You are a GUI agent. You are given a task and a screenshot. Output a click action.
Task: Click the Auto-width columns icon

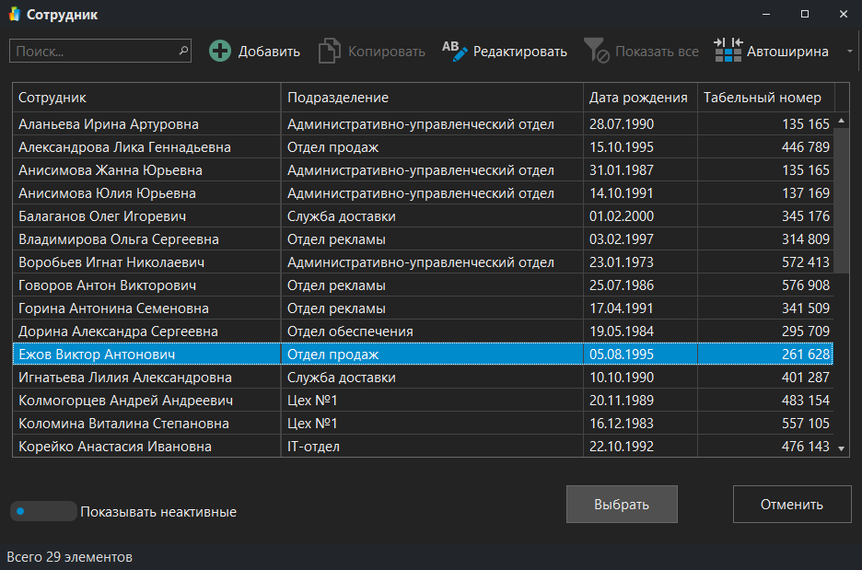[728, 52]
